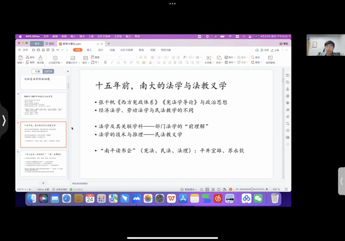This screenshot has width=345, height=241.
Task: Launch WeChat from the Dock
Action: click(258, 198)
